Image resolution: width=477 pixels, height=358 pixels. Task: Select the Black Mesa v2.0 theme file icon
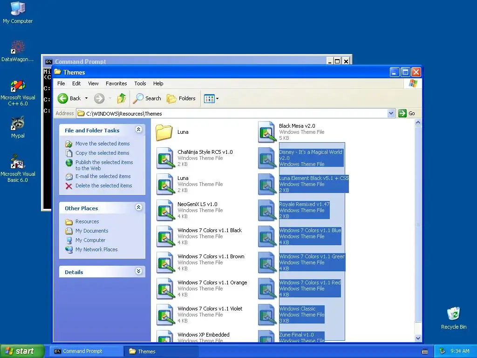point(267,132)
